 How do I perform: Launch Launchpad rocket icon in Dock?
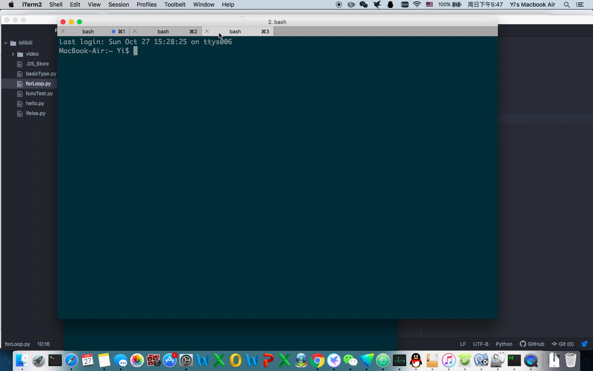pyautogui.click(x=38, y=361)
